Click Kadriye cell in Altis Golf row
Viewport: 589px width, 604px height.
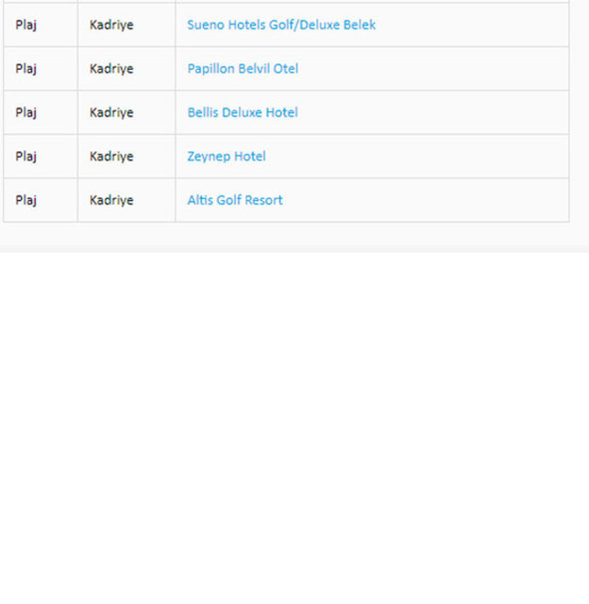tap(111, 200)
